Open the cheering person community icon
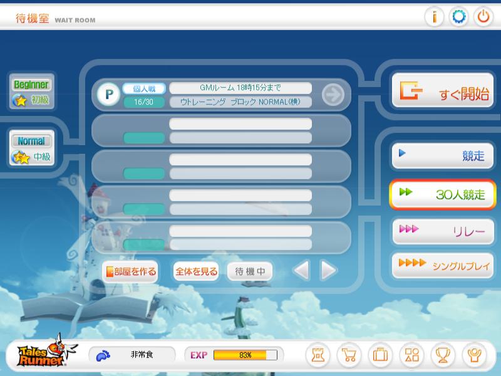Viewport: 501px width, 376px height. (x=474, y=355)
